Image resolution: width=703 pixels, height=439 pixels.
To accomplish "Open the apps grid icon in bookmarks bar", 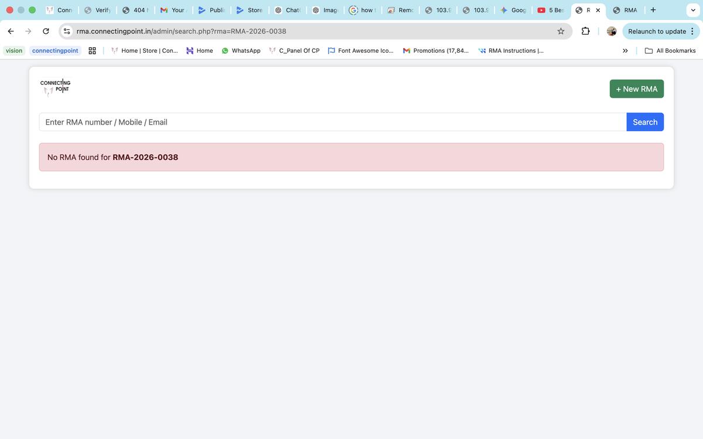I will (x=92, y=51).
